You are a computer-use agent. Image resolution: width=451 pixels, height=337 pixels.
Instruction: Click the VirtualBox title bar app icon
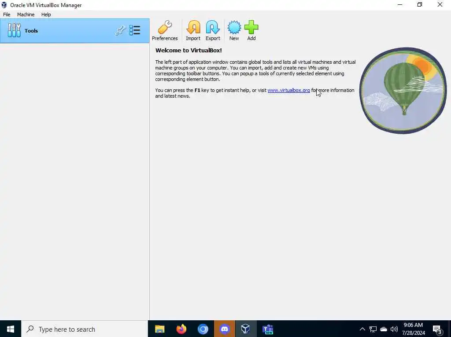[4, 5]
